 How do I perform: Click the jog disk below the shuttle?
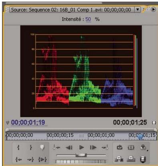coord(81,162)
